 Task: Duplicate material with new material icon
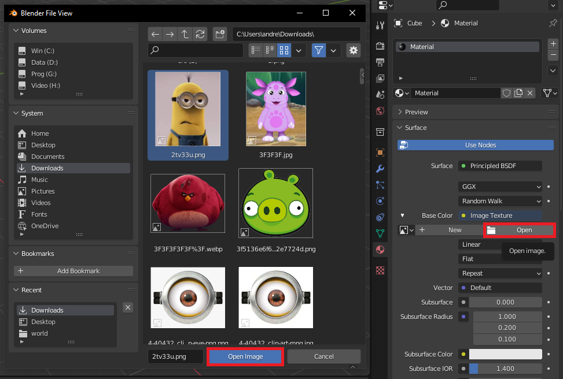pos(518,93)
